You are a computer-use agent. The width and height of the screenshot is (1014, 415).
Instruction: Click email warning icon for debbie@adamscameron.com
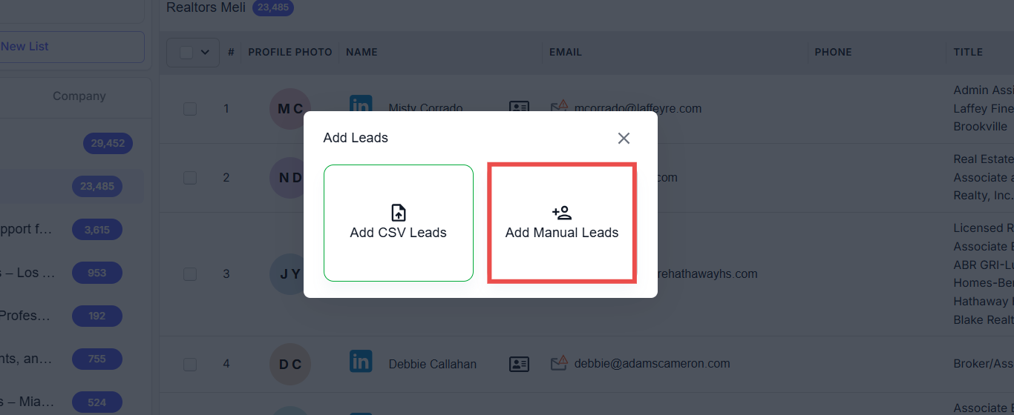(x=559, y=363)
